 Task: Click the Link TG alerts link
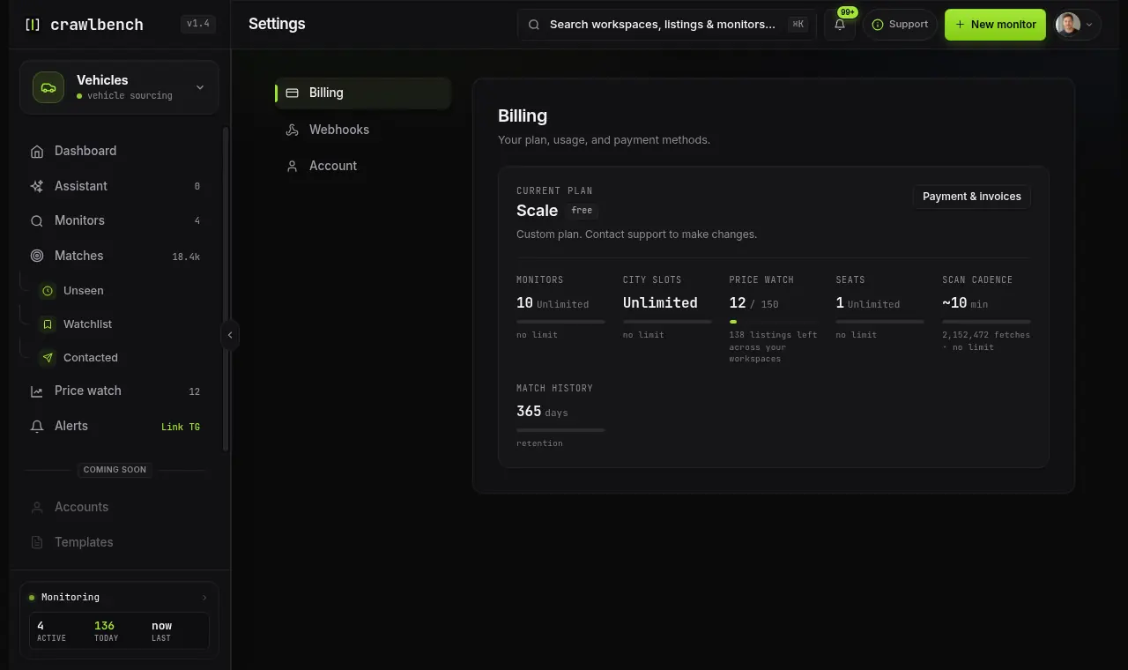point(181,427)
